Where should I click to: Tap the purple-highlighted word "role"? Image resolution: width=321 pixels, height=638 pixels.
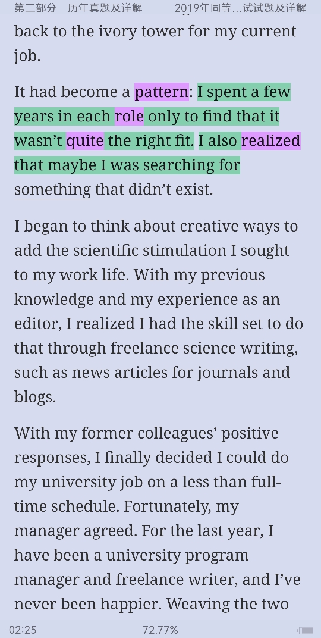click(x=129, y=117)
